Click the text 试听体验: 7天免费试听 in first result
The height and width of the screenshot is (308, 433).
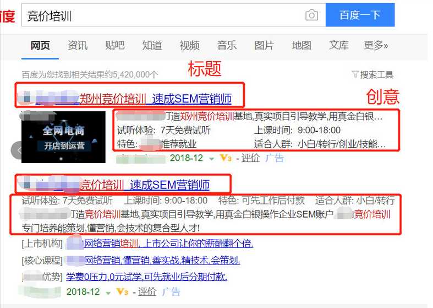coord(164,130)
